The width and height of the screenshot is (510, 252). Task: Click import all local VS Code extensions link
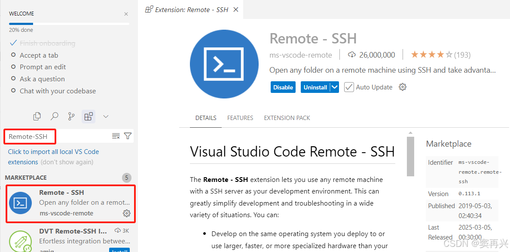tap(53, 157)
